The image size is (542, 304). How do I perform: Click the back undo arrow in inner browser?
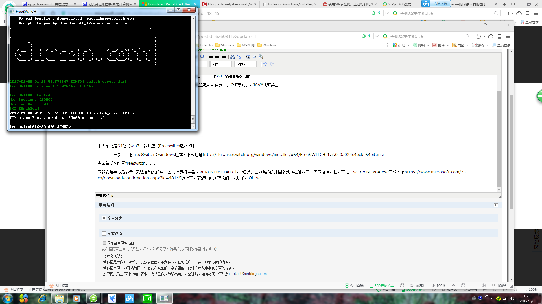tap(479, 36)
